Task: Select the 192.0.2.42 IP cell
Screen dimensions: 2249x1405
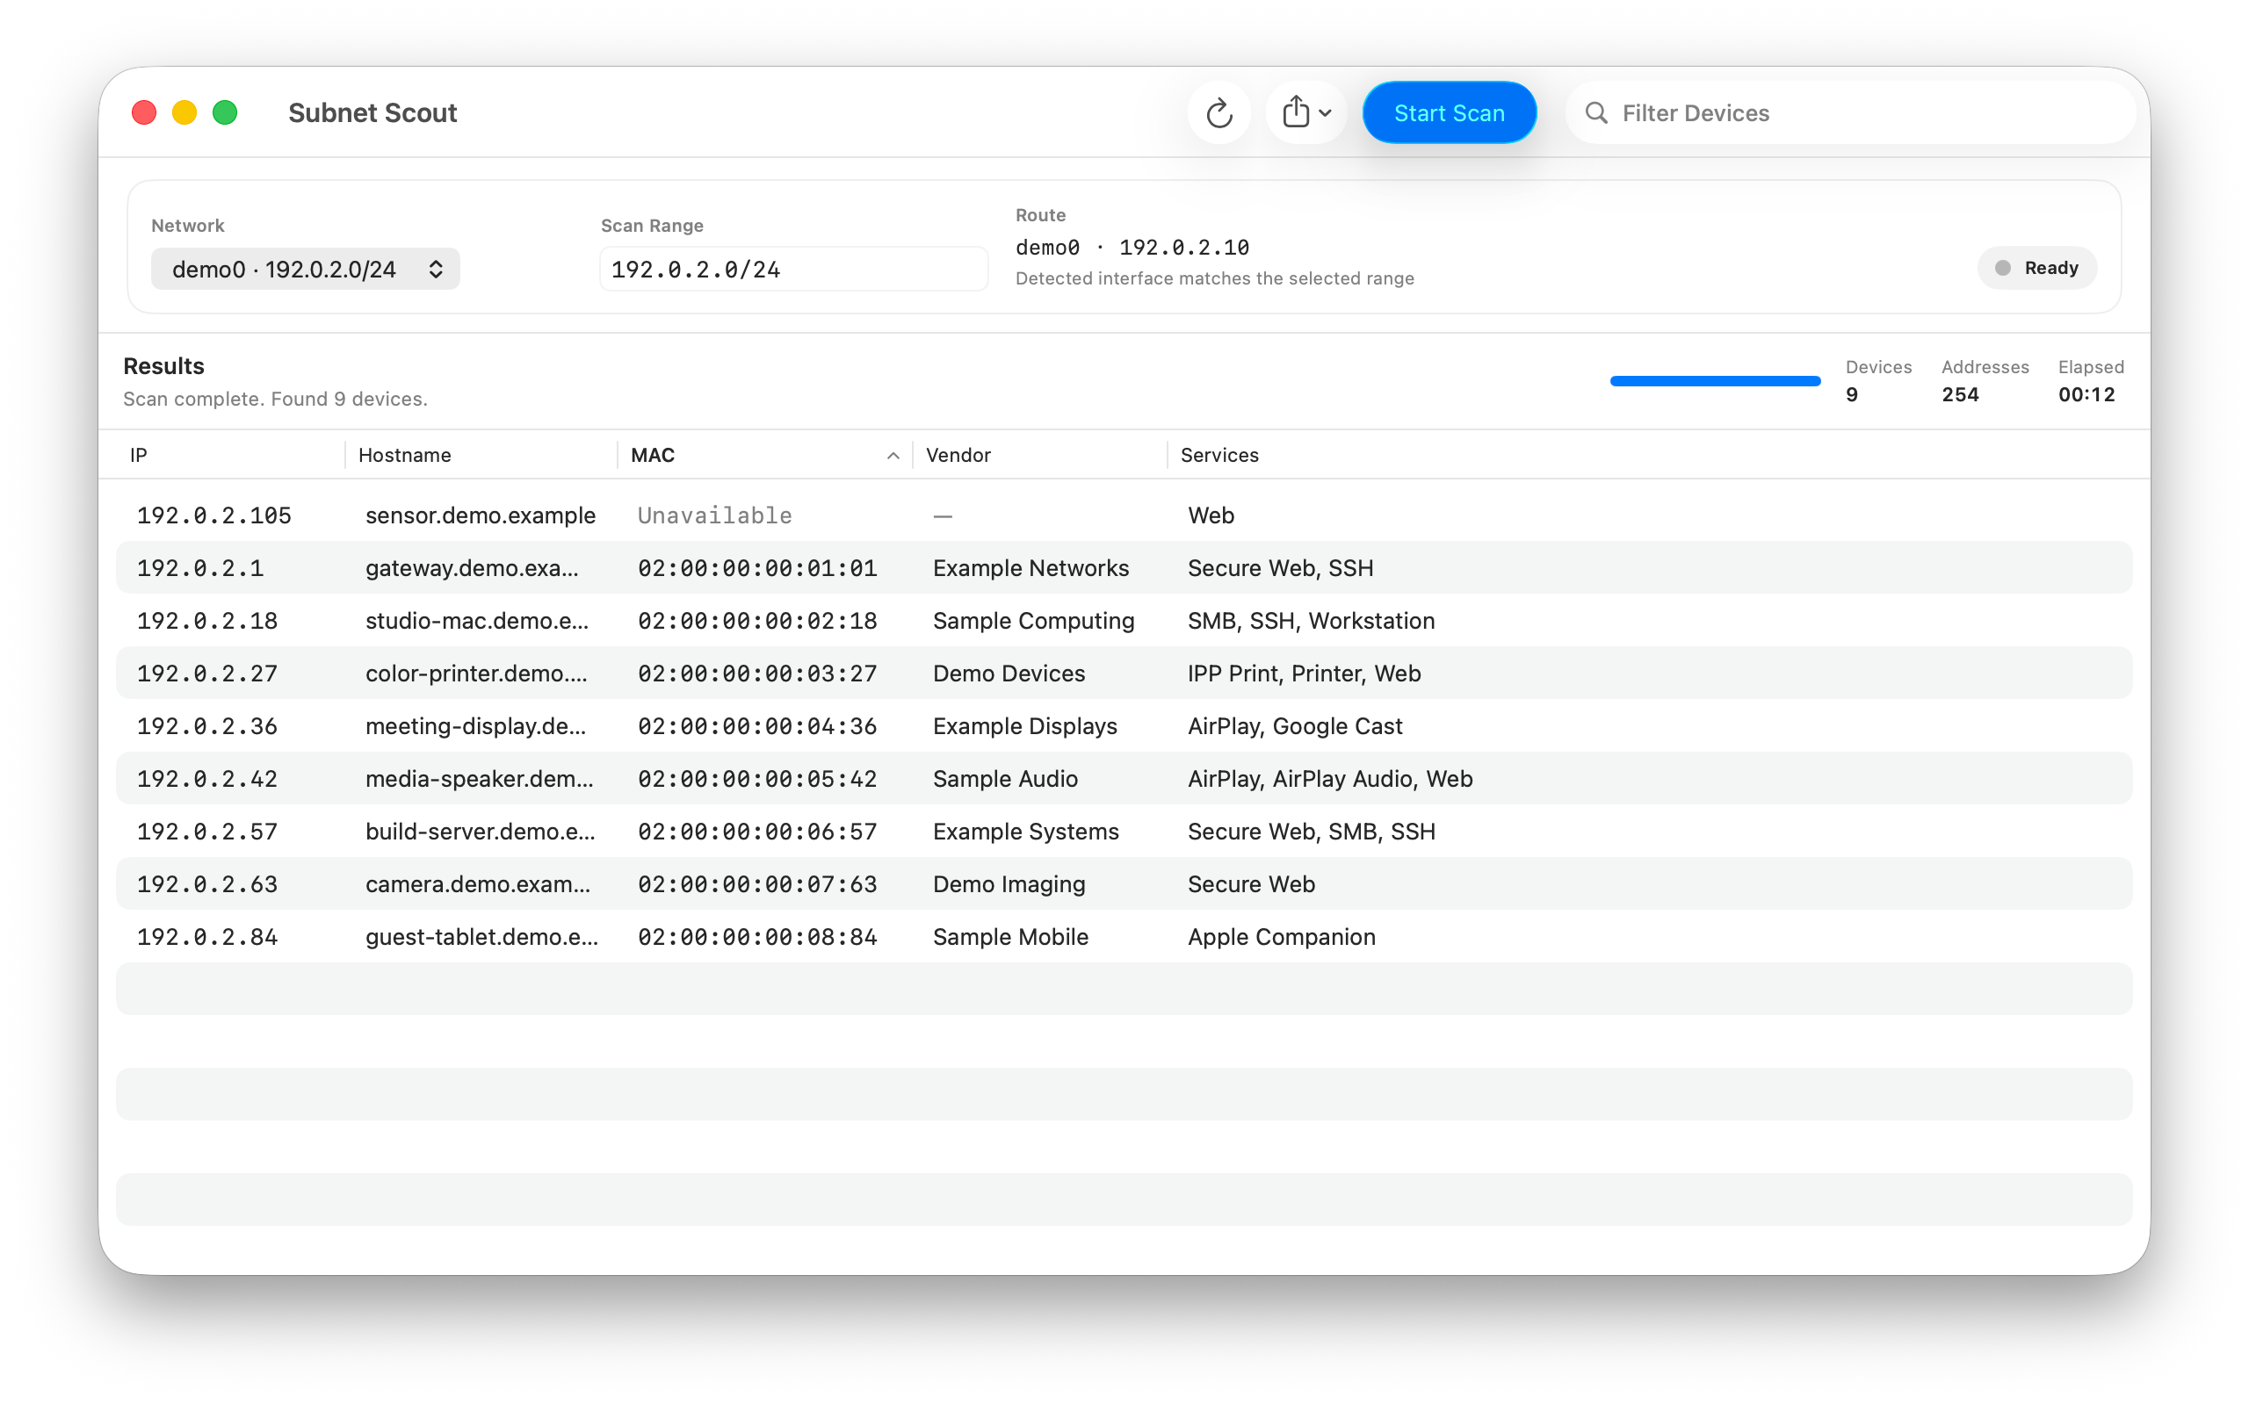Action: 207,780
